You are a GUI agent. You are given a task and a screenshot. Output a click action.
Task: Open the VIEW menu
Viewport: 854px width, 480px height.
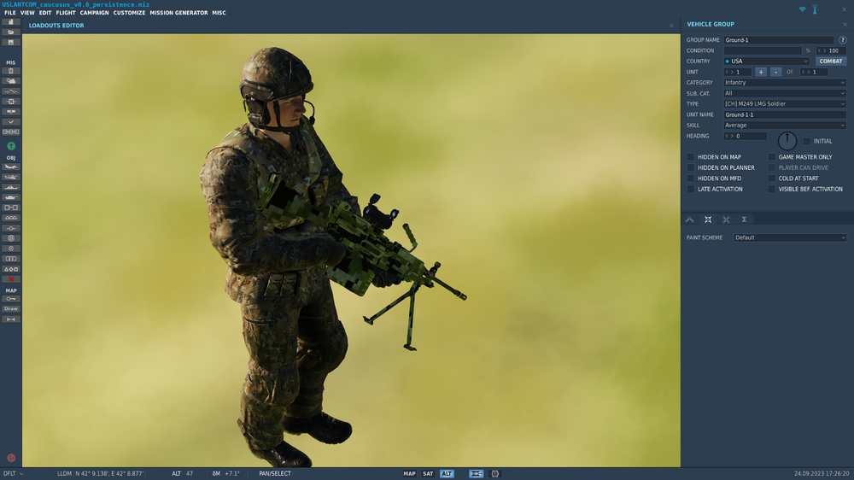click(x=27, y=13)
